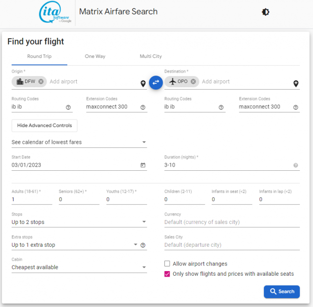The height and width of the screenshot is (307, 313).
Task: Click the Adults count field
Action: click(32, 199)
